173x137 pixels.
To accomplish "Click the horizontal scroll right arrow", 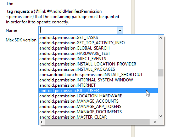I will coord(155,122).
